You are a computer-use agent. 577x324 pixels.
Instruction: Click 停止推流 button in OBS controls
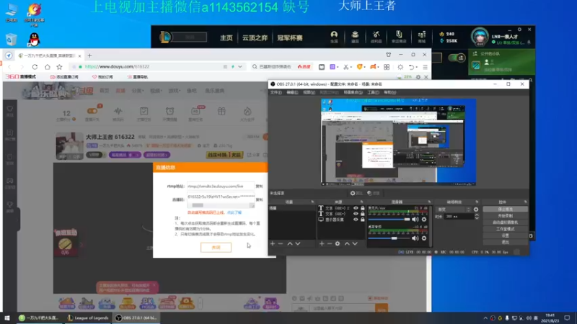click(x=505, y=209)
